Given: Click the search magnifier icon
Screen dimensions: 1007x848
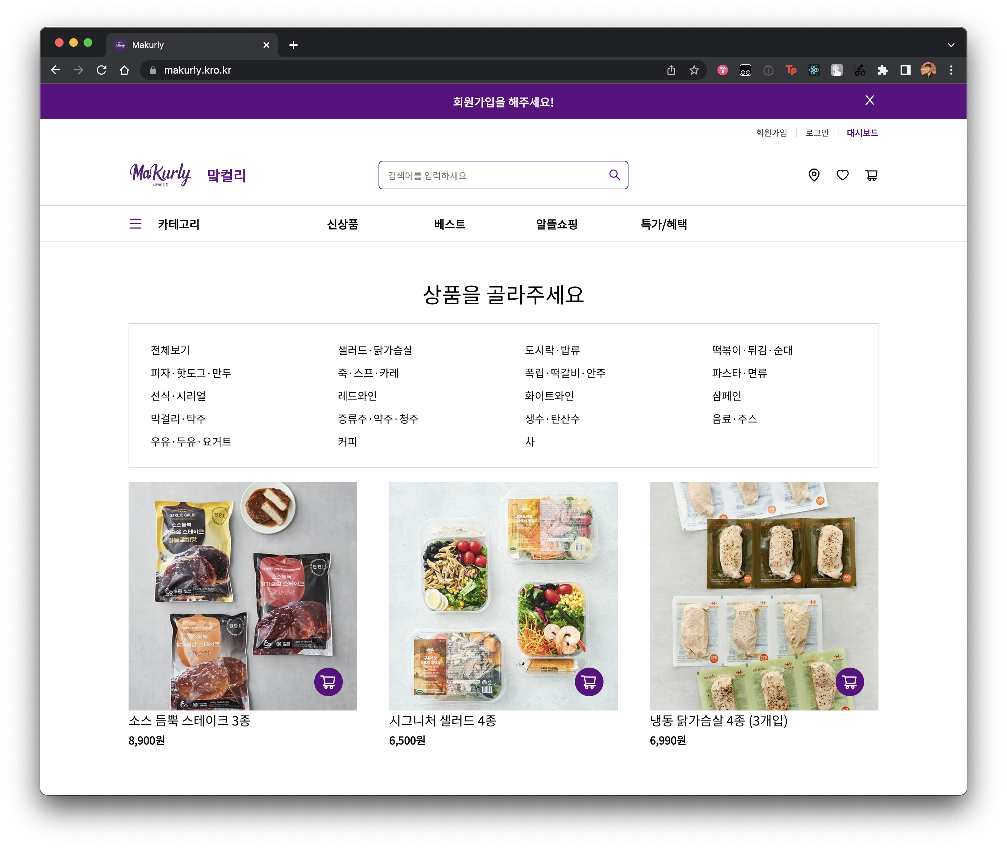Looking at the screenshot, I should (614, 175).
